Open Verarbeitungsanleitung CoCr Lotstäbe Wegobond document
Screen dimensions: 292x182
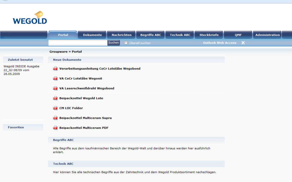tap(100, 68)
